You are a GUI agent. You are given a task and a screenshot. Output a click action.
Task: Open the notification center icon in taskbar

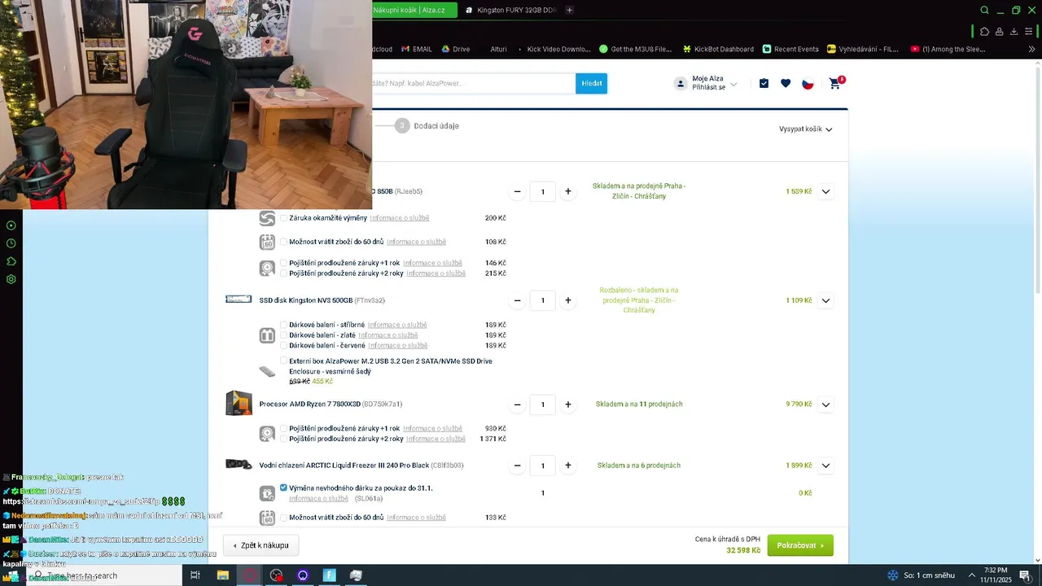click(1025, 575)
